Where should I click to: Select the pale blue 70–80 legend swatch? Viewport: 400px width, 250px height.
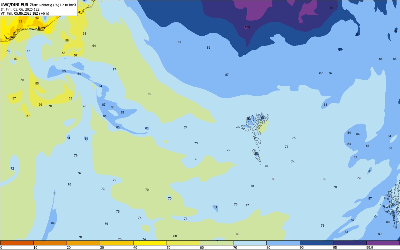coord(250,243)
